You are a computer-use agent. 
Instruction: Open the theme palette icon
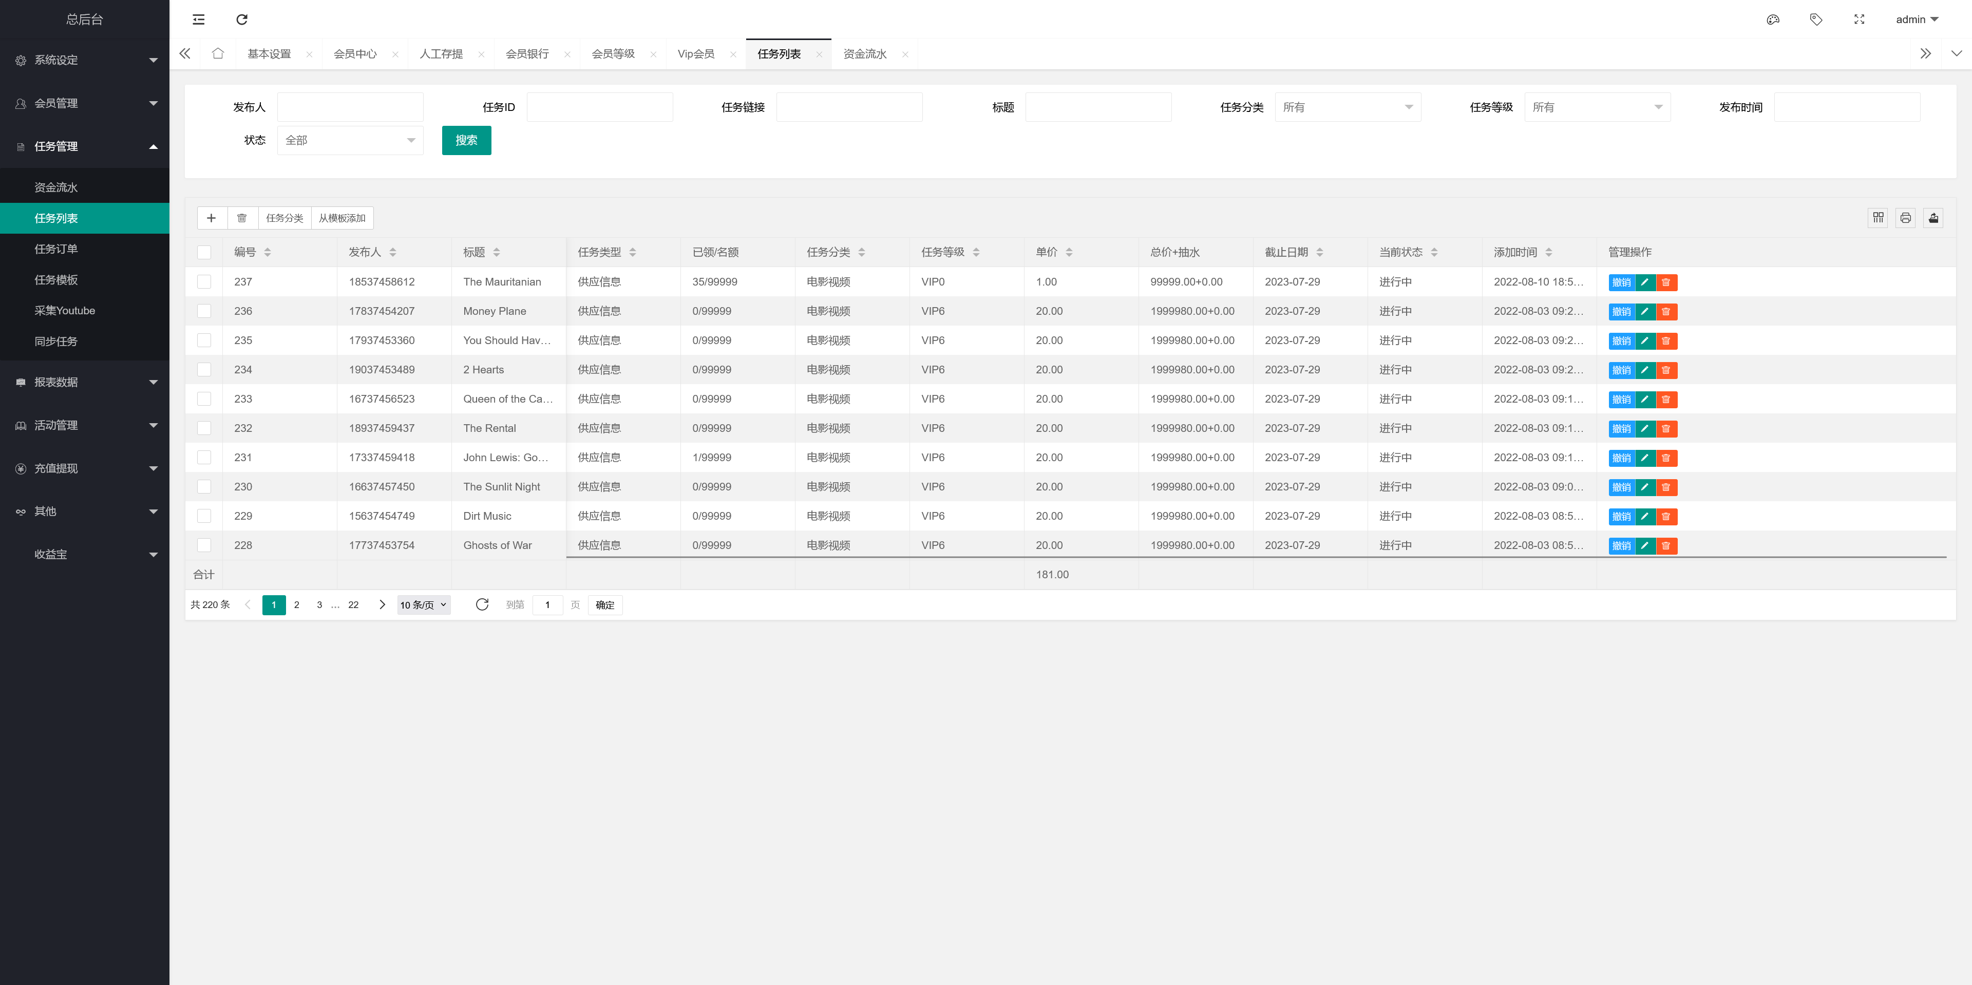pos(1772,19)
